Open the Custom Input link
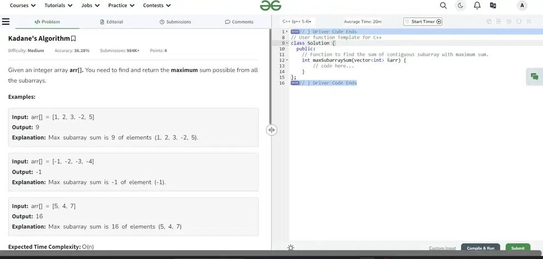 442,248
